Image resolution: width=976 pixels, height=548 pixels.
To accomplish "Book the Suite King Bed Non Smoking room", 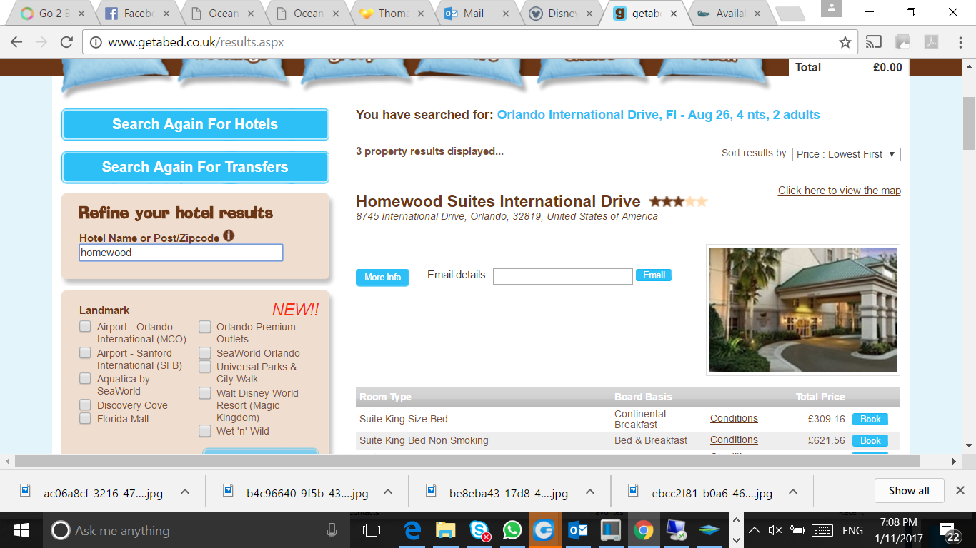I will pyautogui.click(x=870, y=441).
